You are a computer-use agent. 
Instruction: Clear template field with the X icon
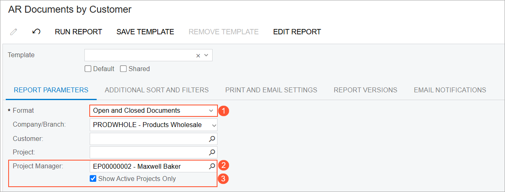198,56
